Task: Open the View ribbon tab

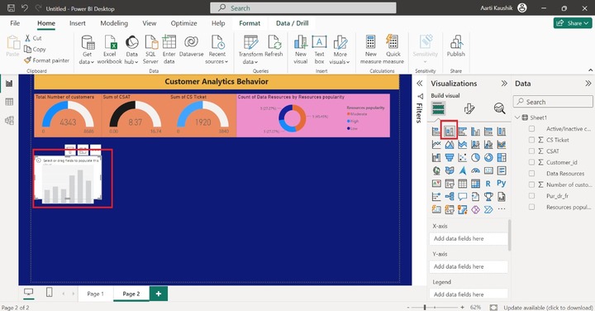Action: 149,23
